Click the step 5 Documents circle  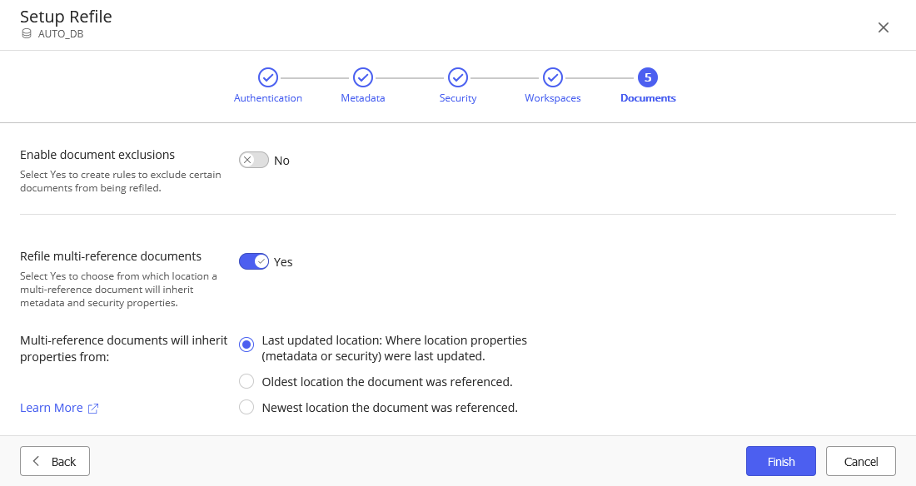point(648,77)
